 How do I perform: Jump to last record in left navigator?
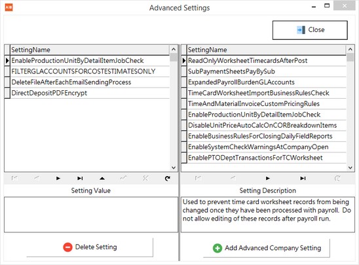coord(80,178)
